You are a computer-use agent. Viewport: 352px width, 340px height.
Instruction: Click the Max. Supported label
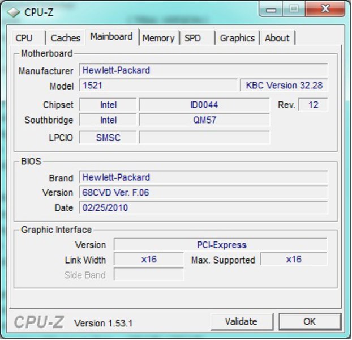tap(223, 260)
